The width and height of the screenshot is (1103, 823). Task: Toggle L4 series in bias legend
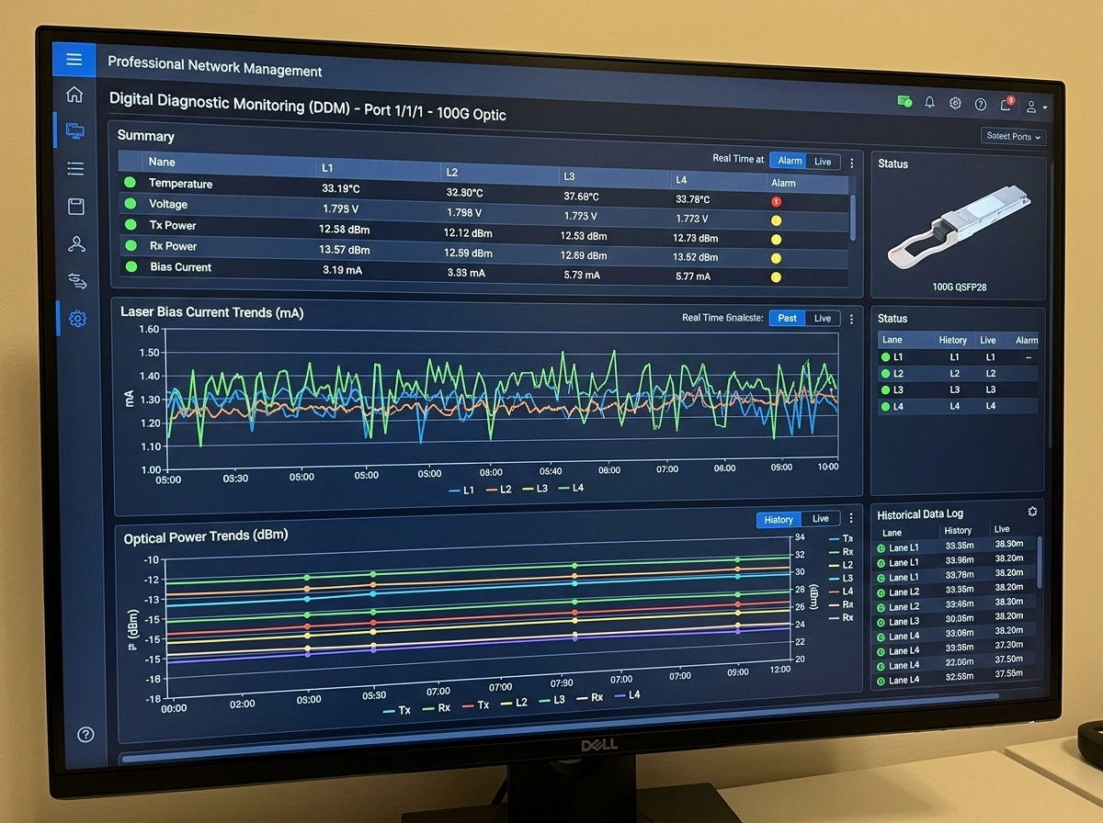pos(571,488)
